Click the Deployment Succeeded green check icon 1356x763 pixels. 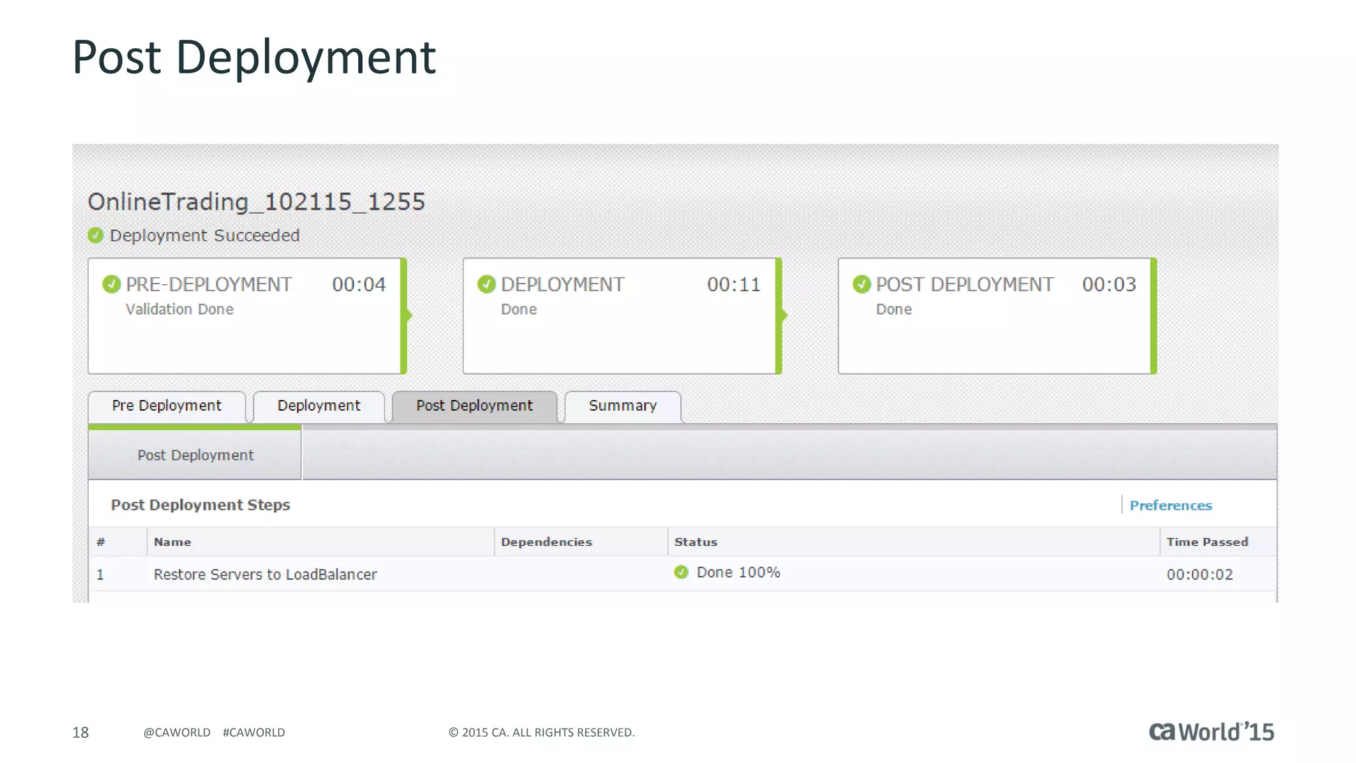95,235
